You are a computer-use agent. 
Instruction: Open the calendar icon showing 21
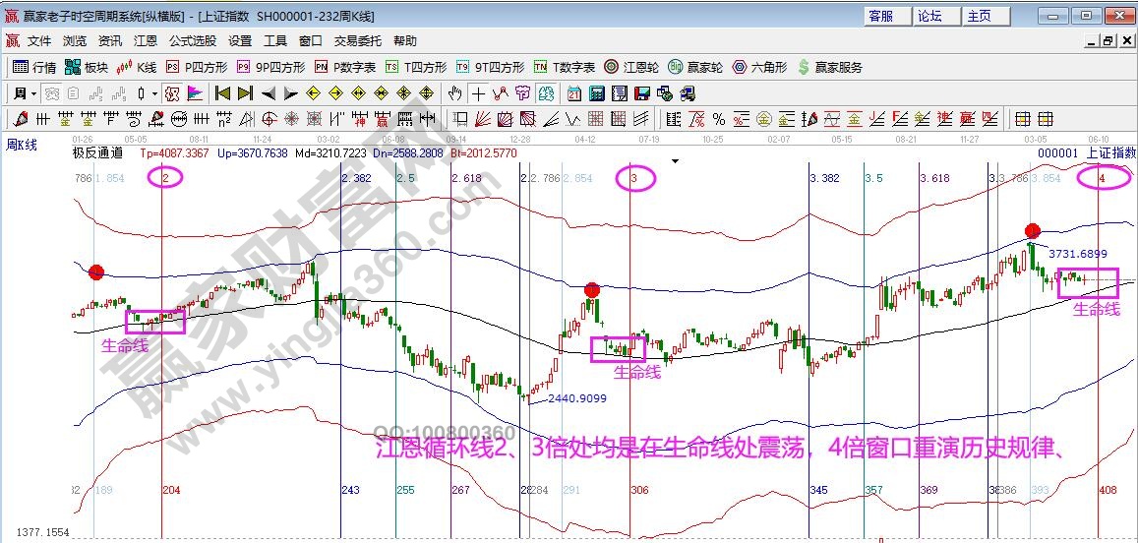click(x=572, y=93)
